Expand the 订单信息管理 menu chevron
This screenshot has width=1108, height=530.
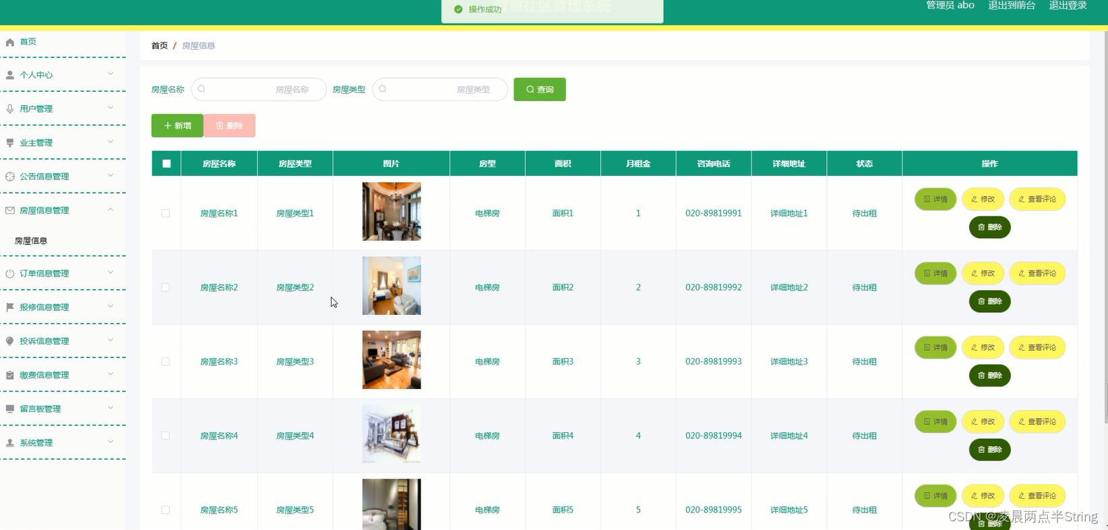[x=111, y=272]
